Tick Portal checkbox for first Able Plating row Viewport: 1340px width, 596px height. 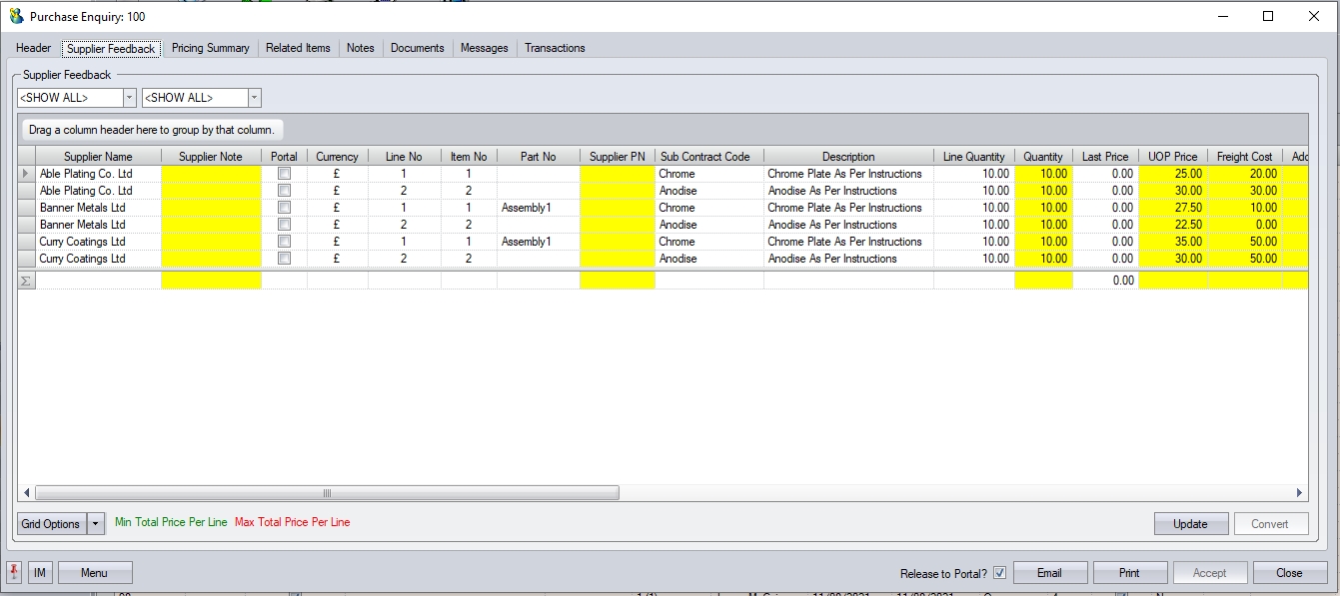(284, 174)
